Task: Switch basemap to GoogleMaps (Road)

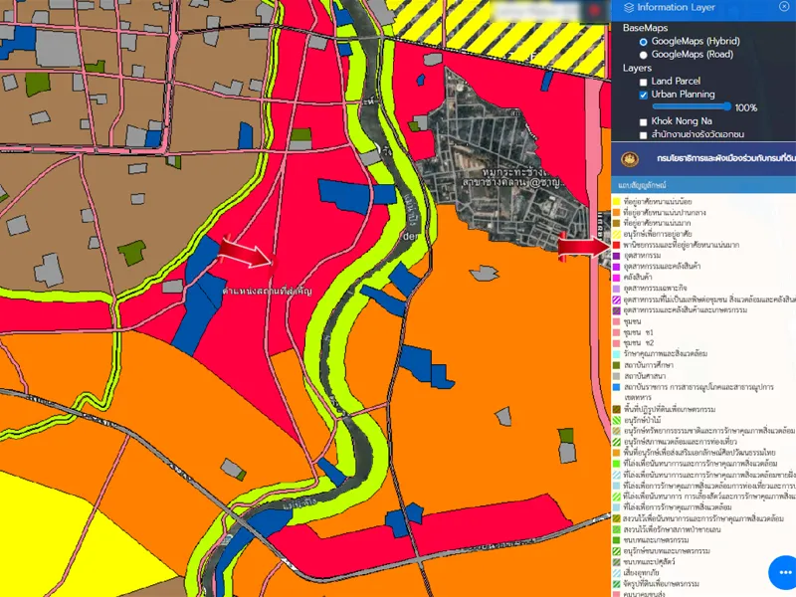Action: (x=643, y=55)
